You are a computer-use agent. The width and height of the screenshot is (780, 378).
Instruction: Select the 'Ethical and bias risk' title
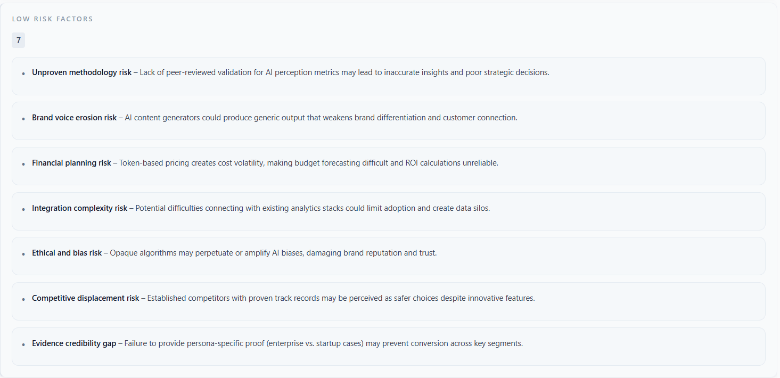67,253
